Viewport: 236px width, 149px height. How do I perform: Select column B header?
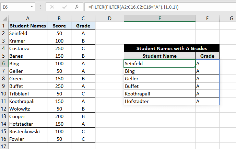[59, 19]
